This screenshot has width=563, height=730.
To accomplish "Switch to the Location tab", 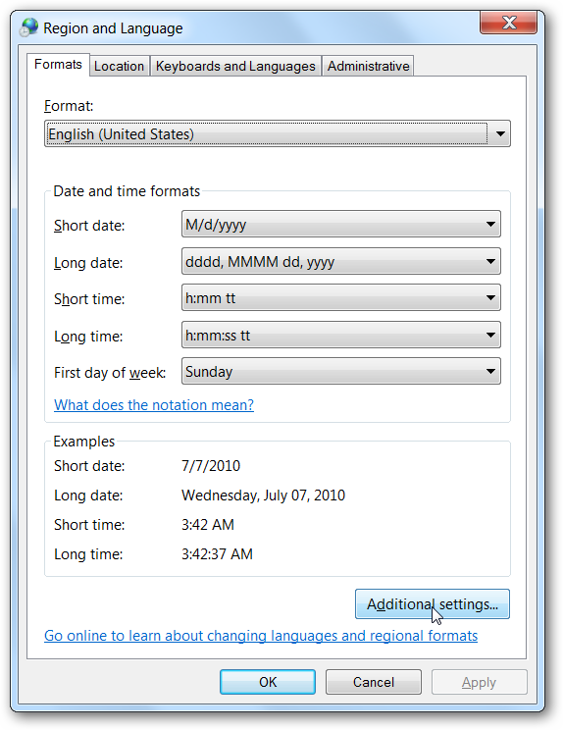I will (x=119, y=66).
